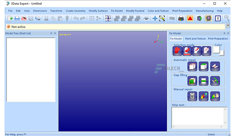Open the File menu
The width and height of the screenshot is (235, 136).
[10, 11]
